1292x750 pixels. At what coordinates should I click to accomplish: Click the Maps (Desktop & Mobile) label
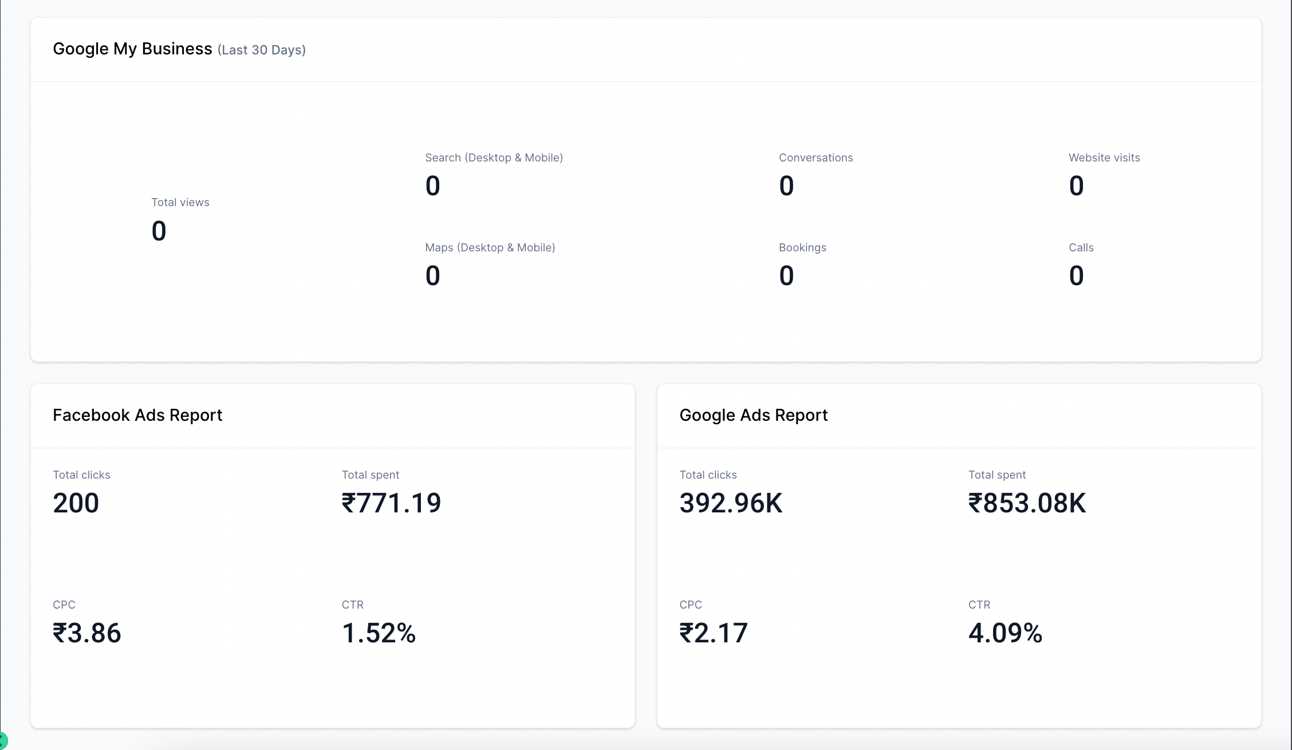[x=490, y=248]
